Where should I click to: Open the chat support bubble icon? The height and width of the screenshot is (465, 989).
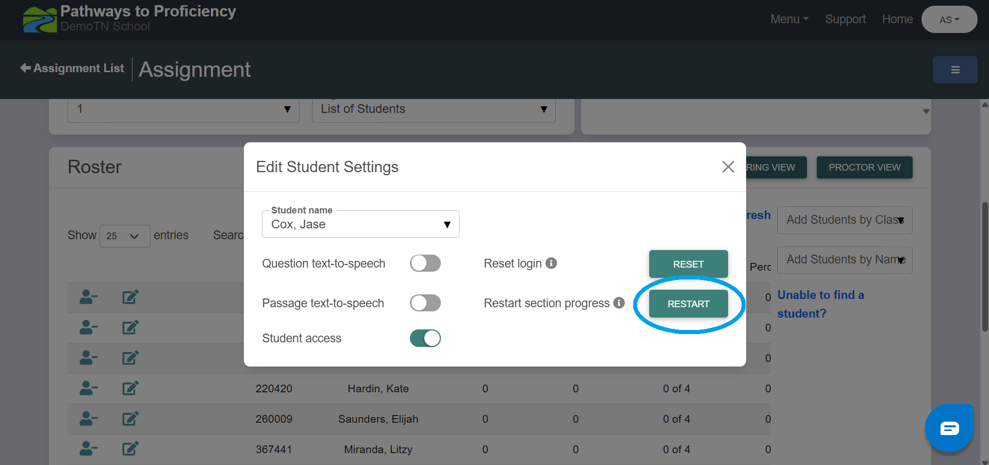point(949,428)
